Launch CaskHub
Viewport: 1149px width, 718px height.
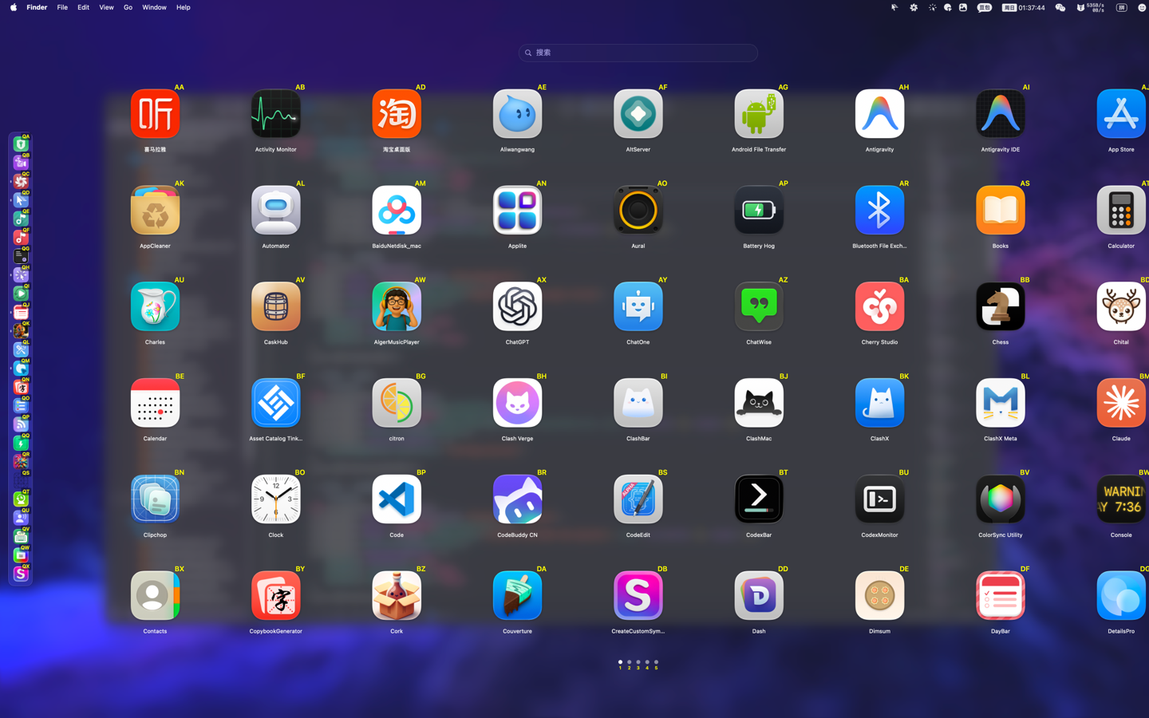pos(275,306)
